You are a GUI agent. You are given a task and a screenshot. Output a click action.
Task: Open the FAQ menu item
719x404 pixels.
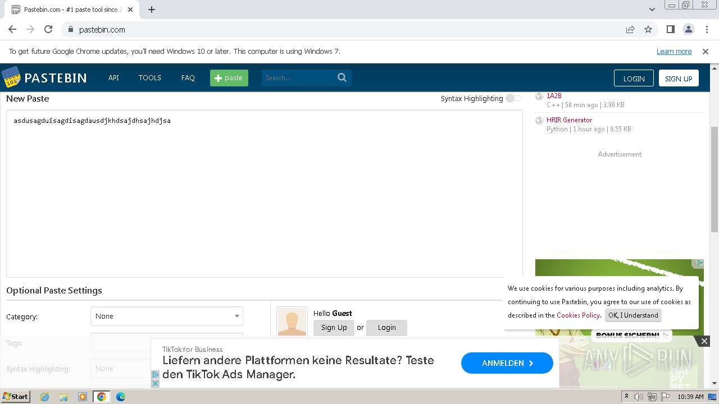pyautogui.click(x=188, y=78)
